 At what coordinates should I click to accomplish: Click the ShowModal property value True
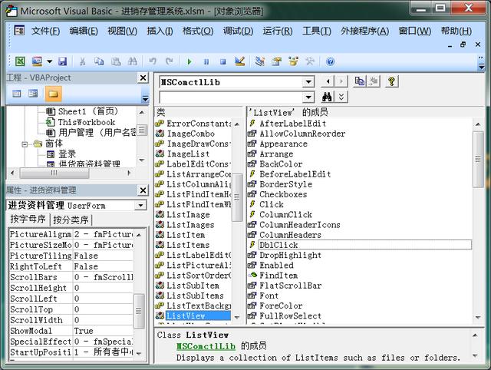[103, 331]
